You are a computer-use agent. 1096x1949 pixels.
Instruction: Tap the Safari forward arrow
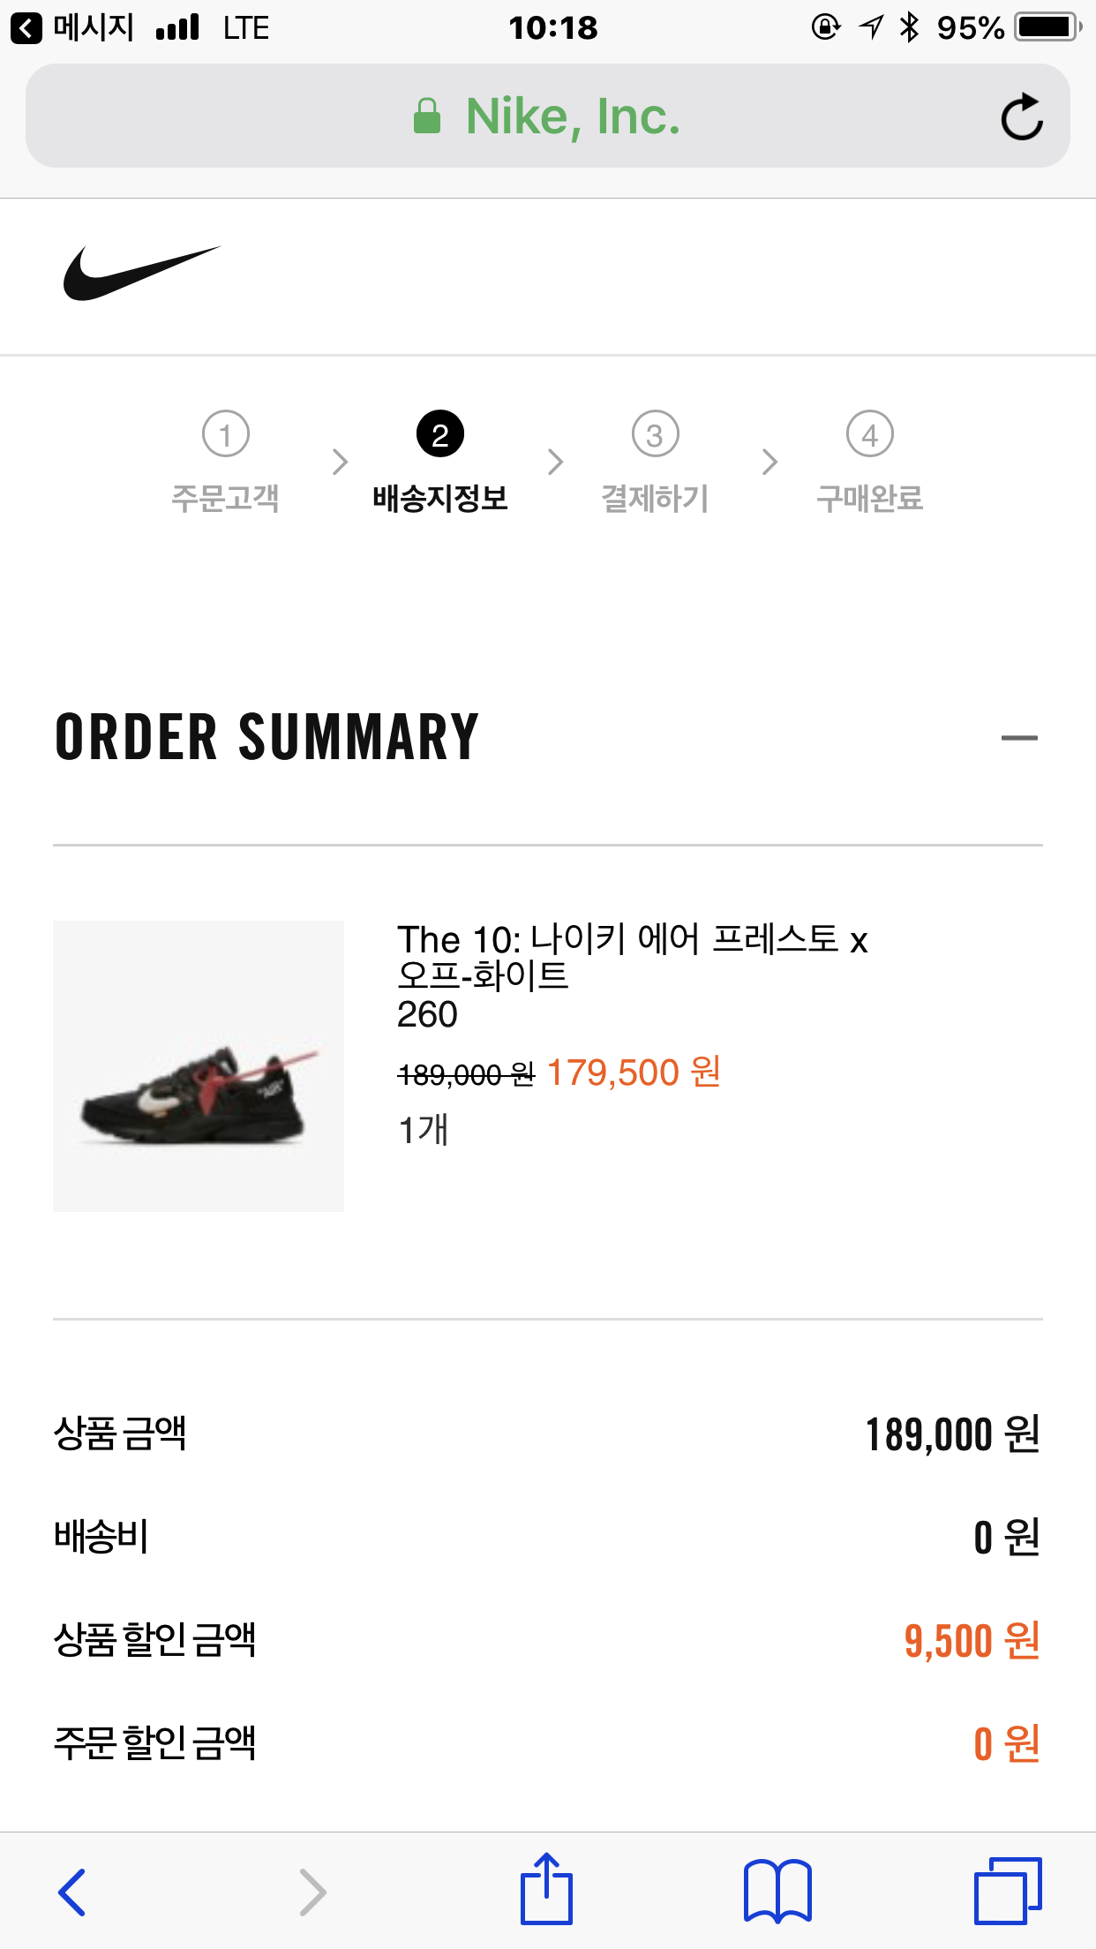312,1892
